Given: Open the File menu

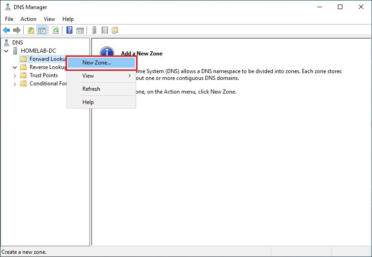Looking at the screenshot, I should click(x=9, y=19).
